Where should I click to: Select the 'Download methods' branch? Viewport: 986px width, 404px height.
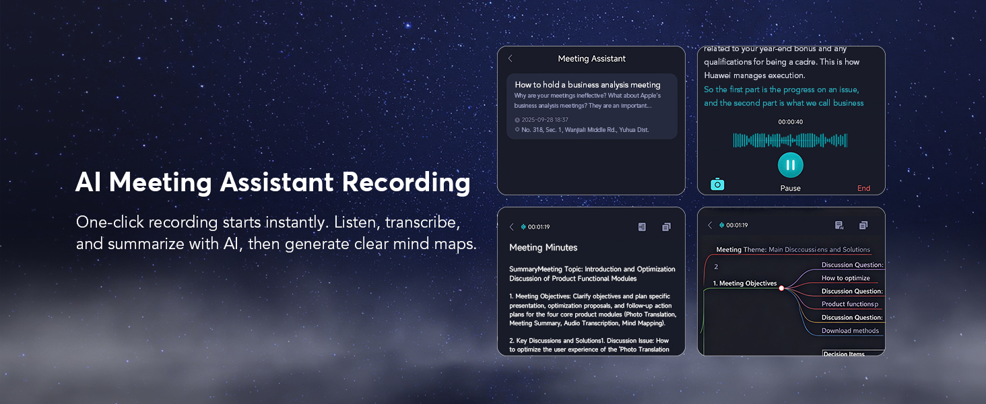click(x=850, y=331)
